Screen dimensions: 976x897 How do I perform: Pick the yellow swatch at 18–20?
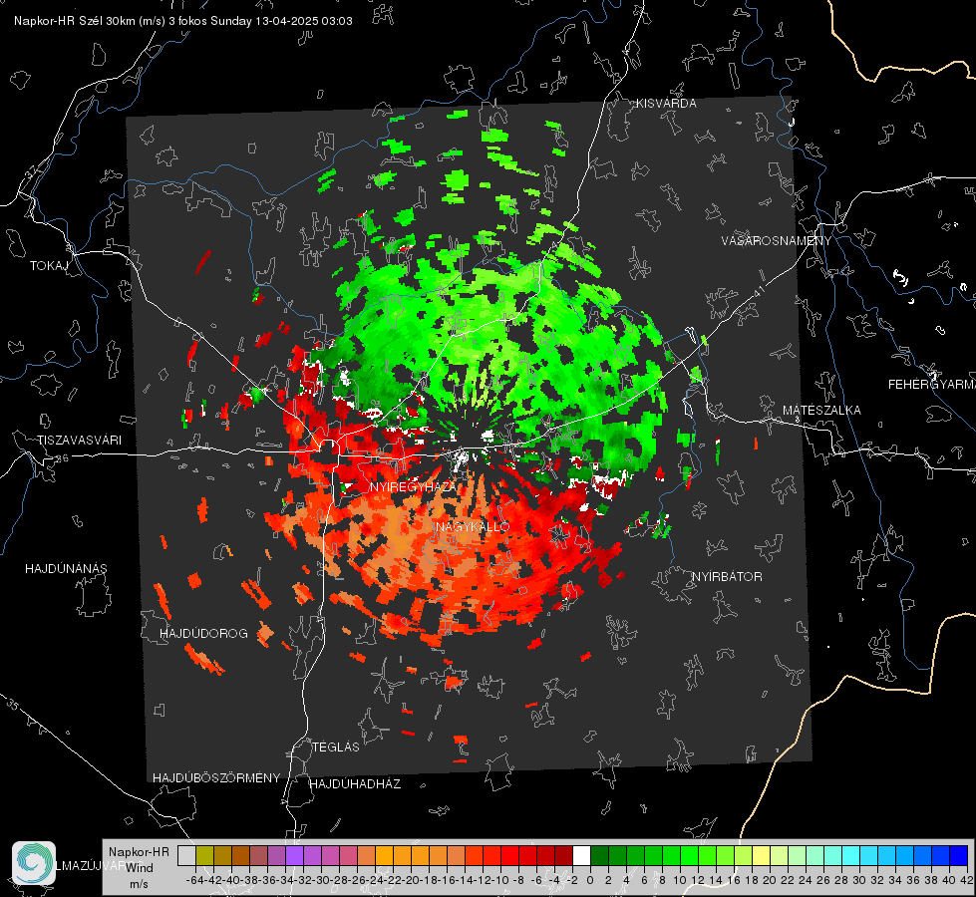point(762,855)
